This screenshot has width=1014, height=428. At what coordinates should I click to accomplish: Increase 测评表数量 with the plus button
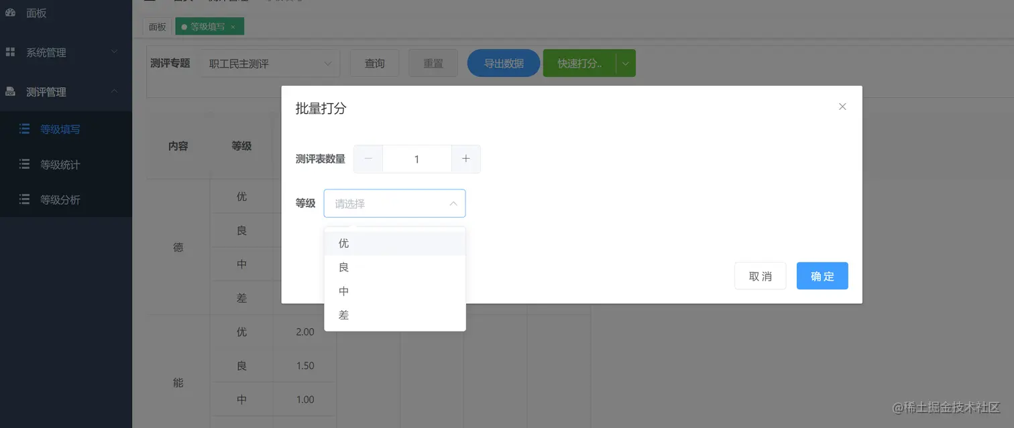click(466, 159)
